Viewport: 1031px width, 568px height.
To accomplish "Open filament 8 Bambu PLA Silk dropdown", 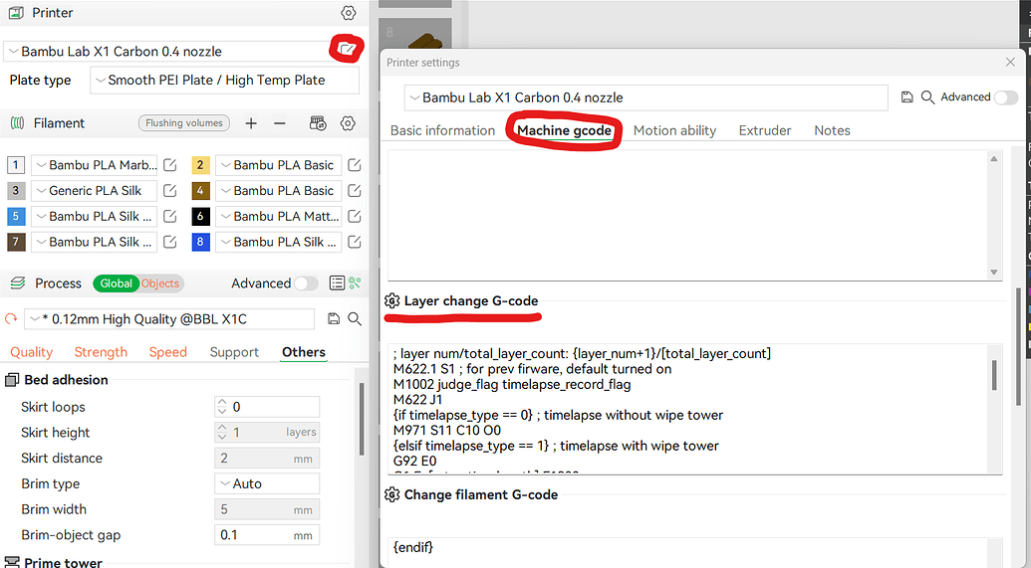I will (279, 242).
